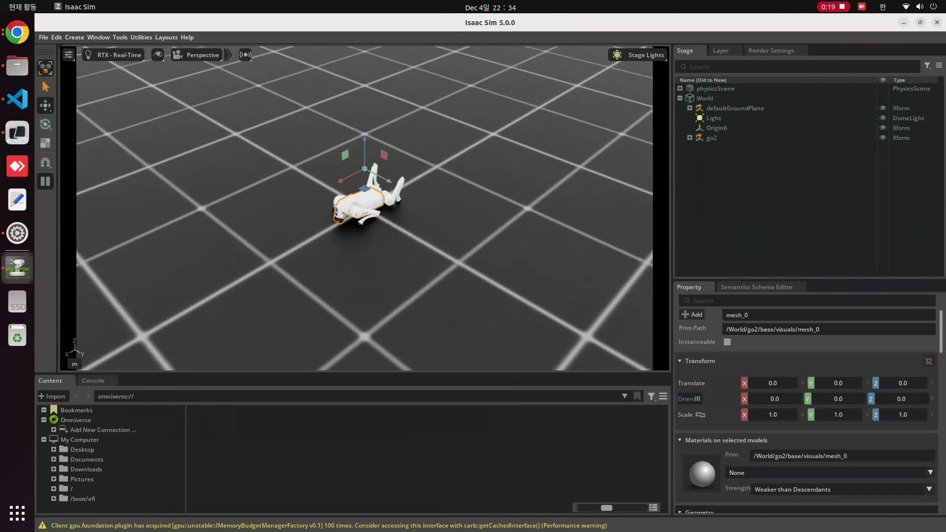Open the Trash from the dock
Screen dimensions: 946x532
[x=17, y=335]
